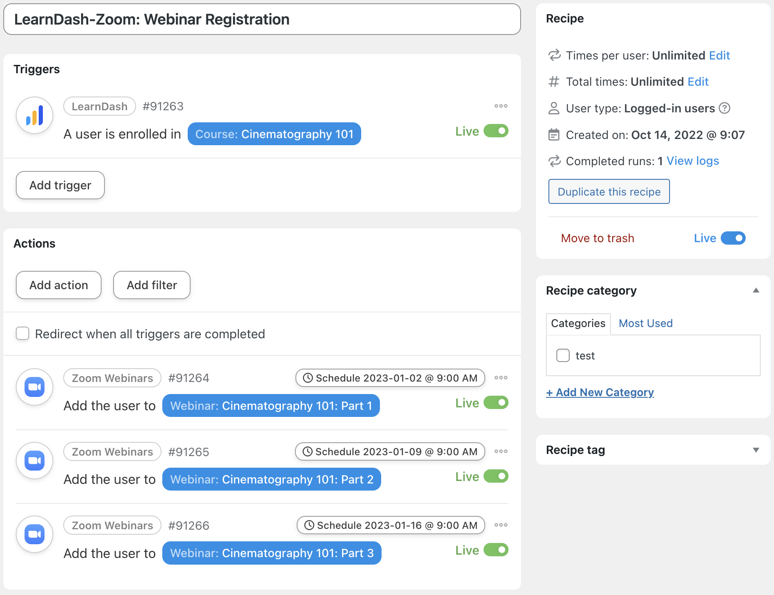The width and height of the screenshot is (774, 595).
Task: Click the action ID #91266 text
Action: (x=189, y=526)
